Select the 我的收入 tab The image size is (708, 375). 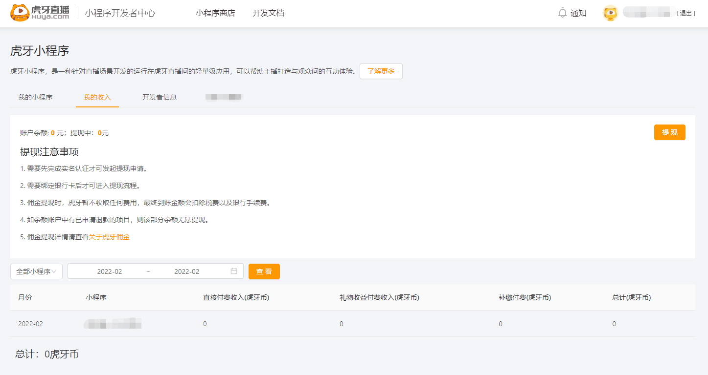(97, 97)
